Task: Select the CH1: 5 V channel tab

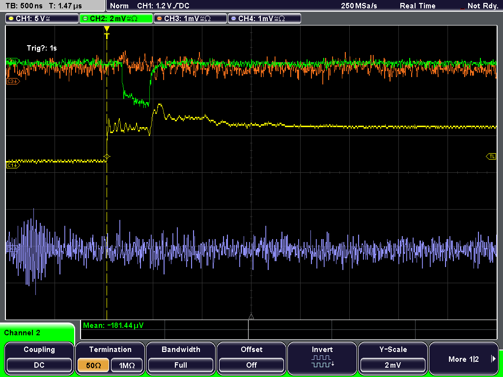Action: pos(42,19)
